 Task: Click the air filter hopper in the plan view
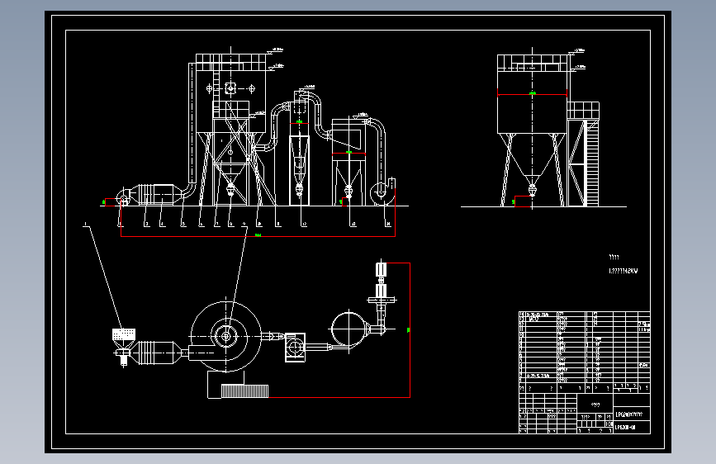tap(123, 339)
